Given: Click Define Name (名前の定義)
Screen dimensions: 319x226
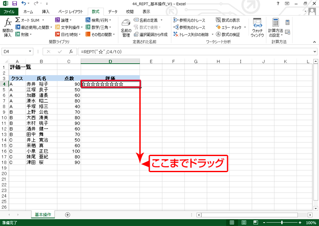Looking at the screenshot, I should pyautogui.click(x=146, y=20).
